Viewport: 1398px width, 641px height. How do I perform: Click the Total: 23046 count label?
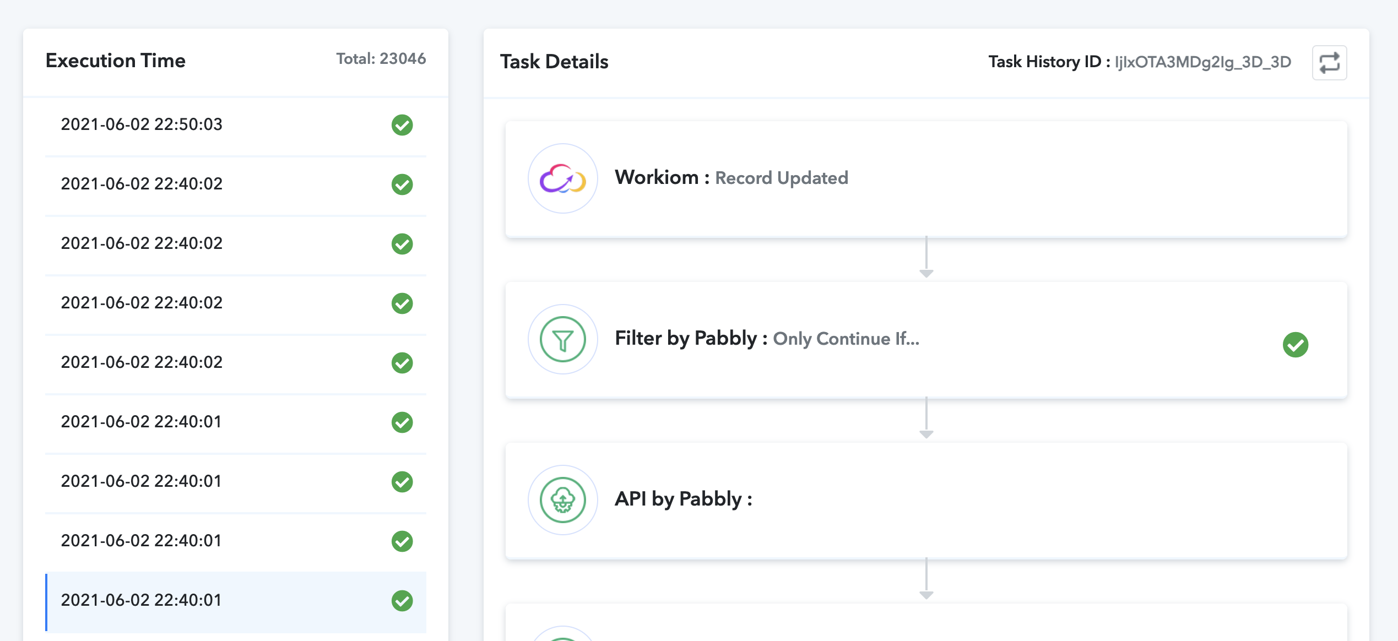(x=381, y=59)
